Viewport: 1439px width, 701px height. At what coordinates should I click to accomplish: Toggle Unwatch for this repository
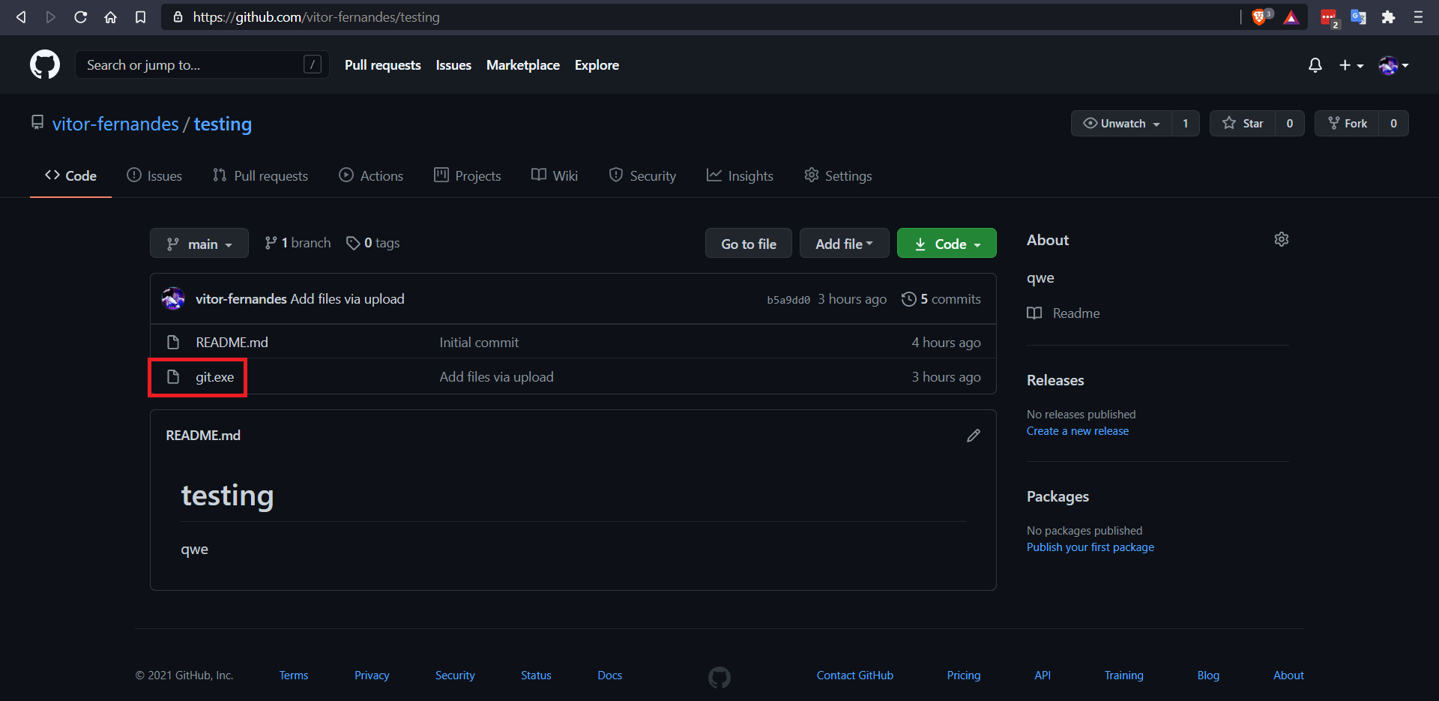pos(1121,124)
